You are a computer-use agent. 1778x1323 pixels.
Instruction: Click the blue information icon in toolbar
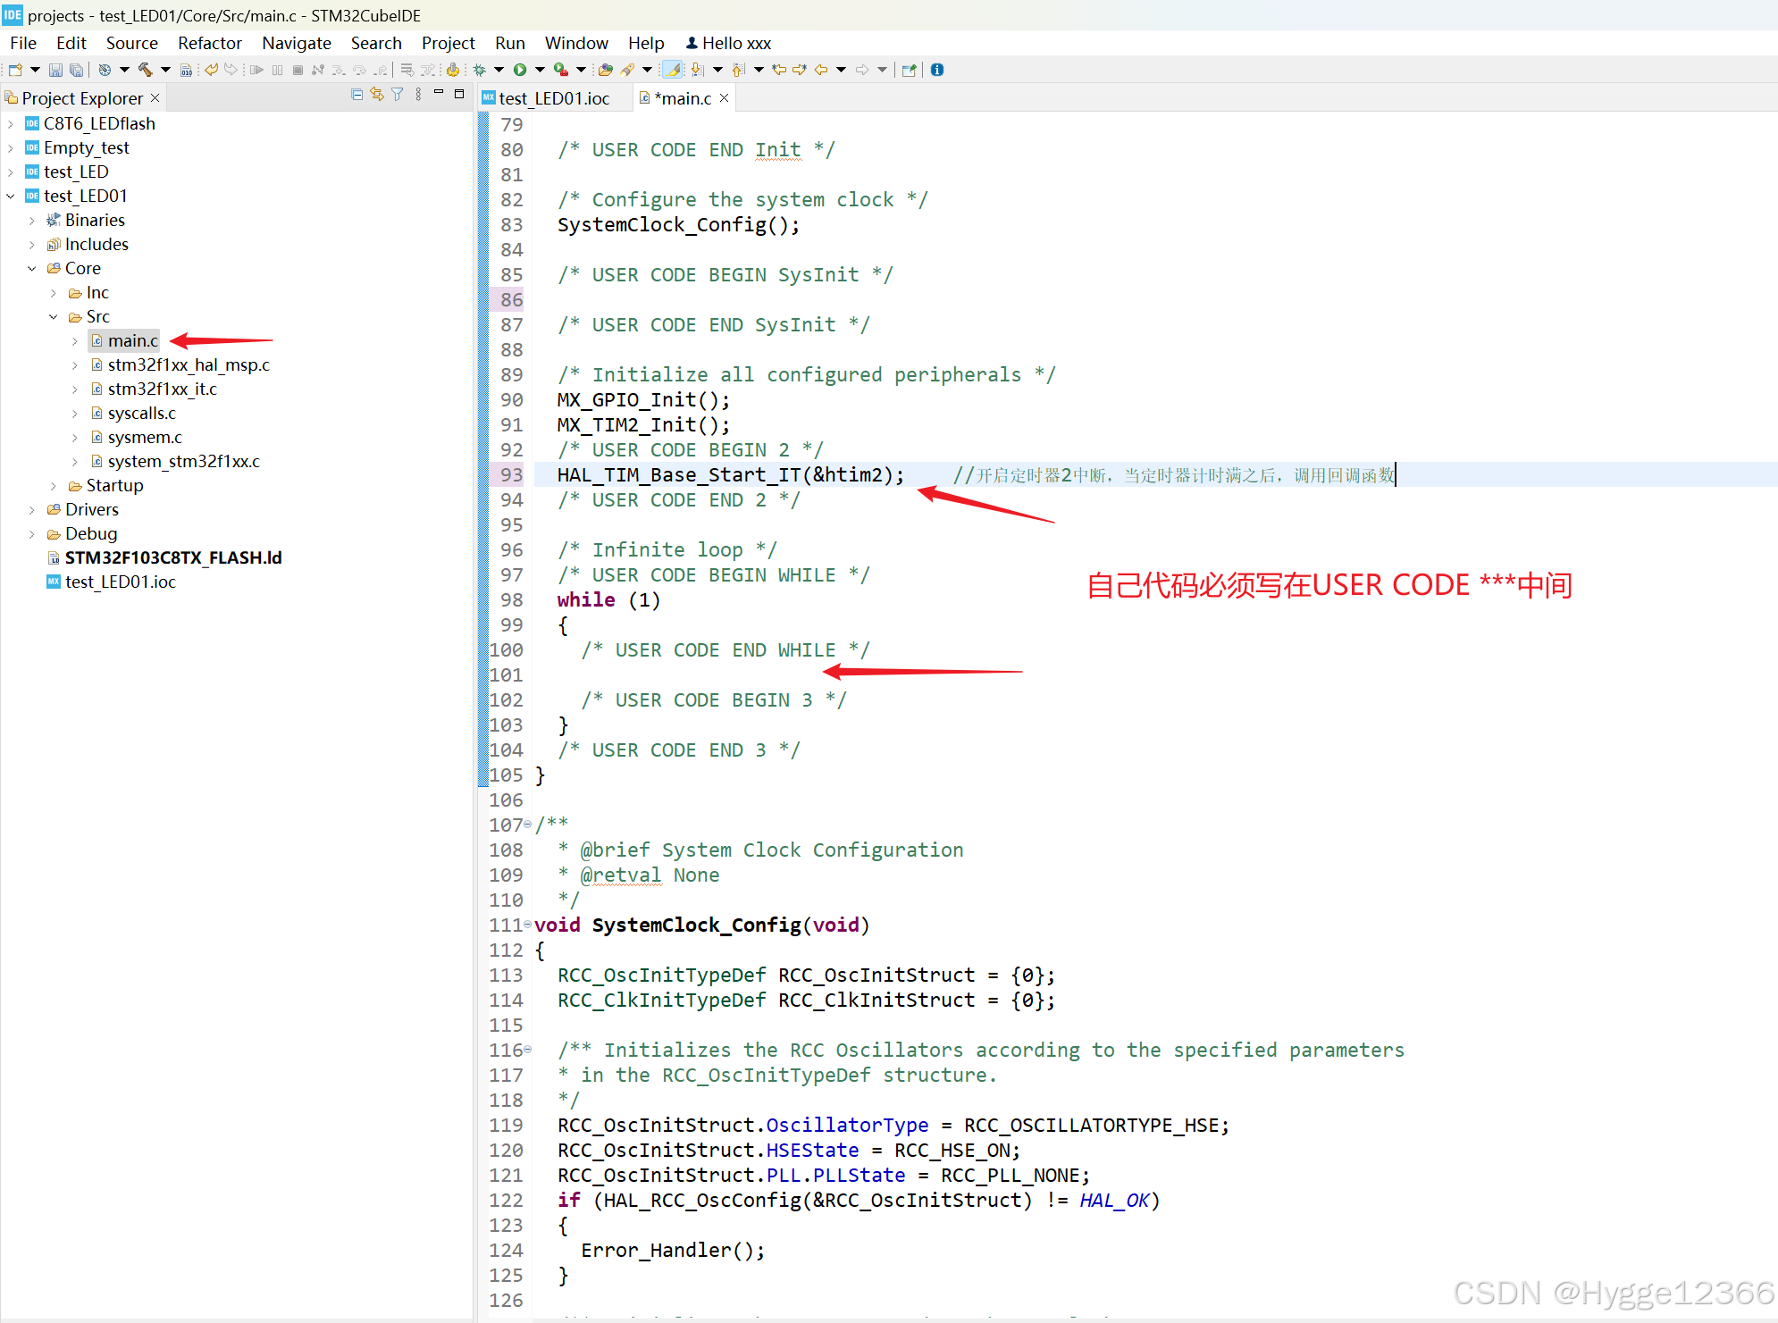click(937, 70)
